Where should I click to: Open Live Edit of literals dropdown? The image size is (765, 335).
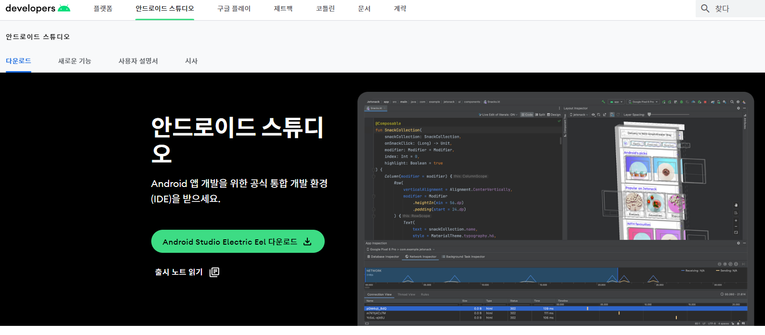[498, 115]
